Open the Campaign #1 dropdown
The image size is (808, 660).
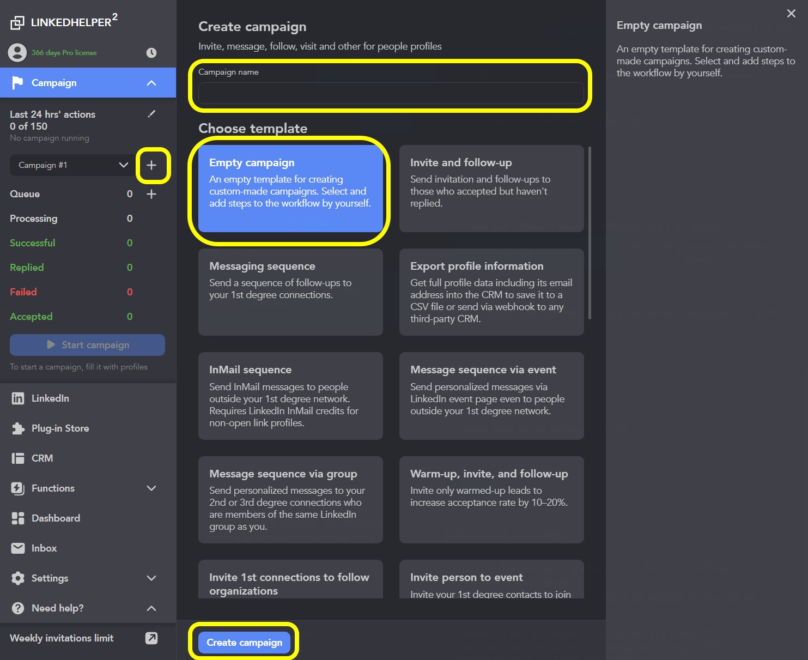click(x=71, y=165)
